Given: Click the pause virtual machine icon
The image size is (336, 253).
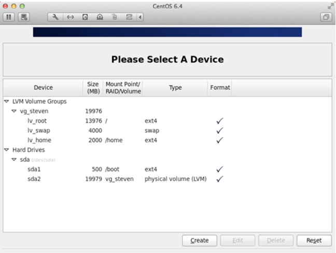Looking at the screenshot, I should click(x=9, y=17).
